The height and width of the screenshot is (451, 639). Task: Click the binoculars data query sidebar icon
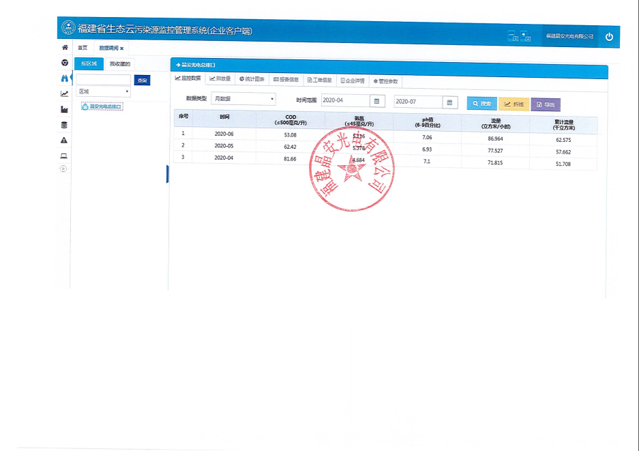[x=64, y=78]
